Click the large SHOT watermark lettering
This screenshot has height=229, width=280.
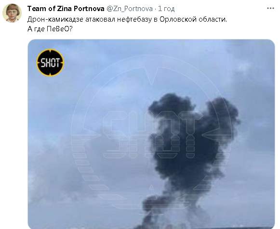(152, 135)
